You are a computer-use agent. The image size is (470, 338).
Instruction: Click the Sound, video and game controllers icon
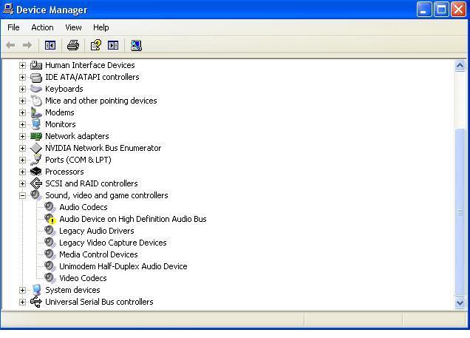tap(36, 195)
